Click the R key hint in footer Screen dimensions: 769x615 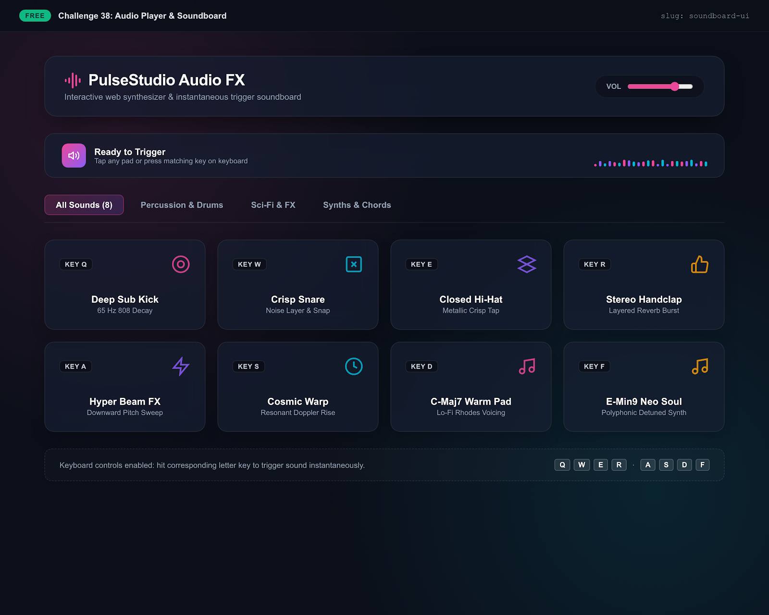(x=619, y=465)
